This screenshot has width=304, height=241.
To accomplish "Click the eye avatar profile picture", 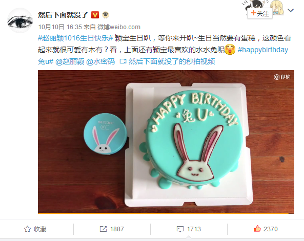I will (20, 20).
